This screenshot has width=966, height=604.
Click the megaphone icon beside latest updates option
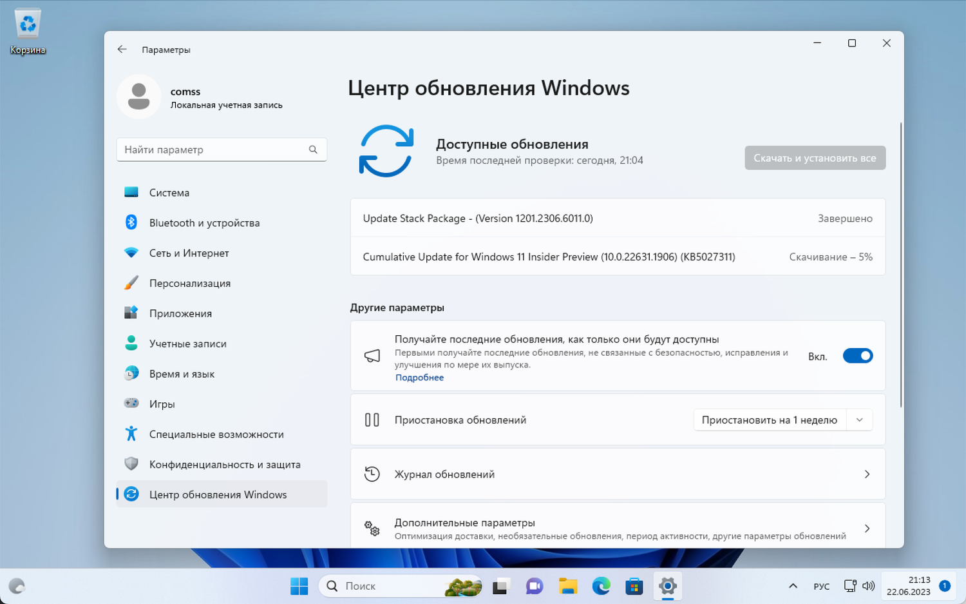372,356
